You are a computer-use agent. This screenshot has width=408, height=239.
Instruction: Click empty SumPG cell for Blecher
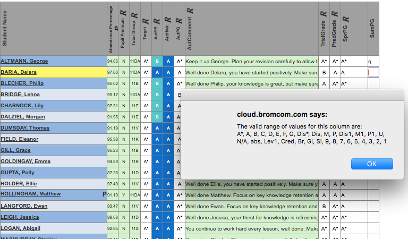(x=373, y=83)
